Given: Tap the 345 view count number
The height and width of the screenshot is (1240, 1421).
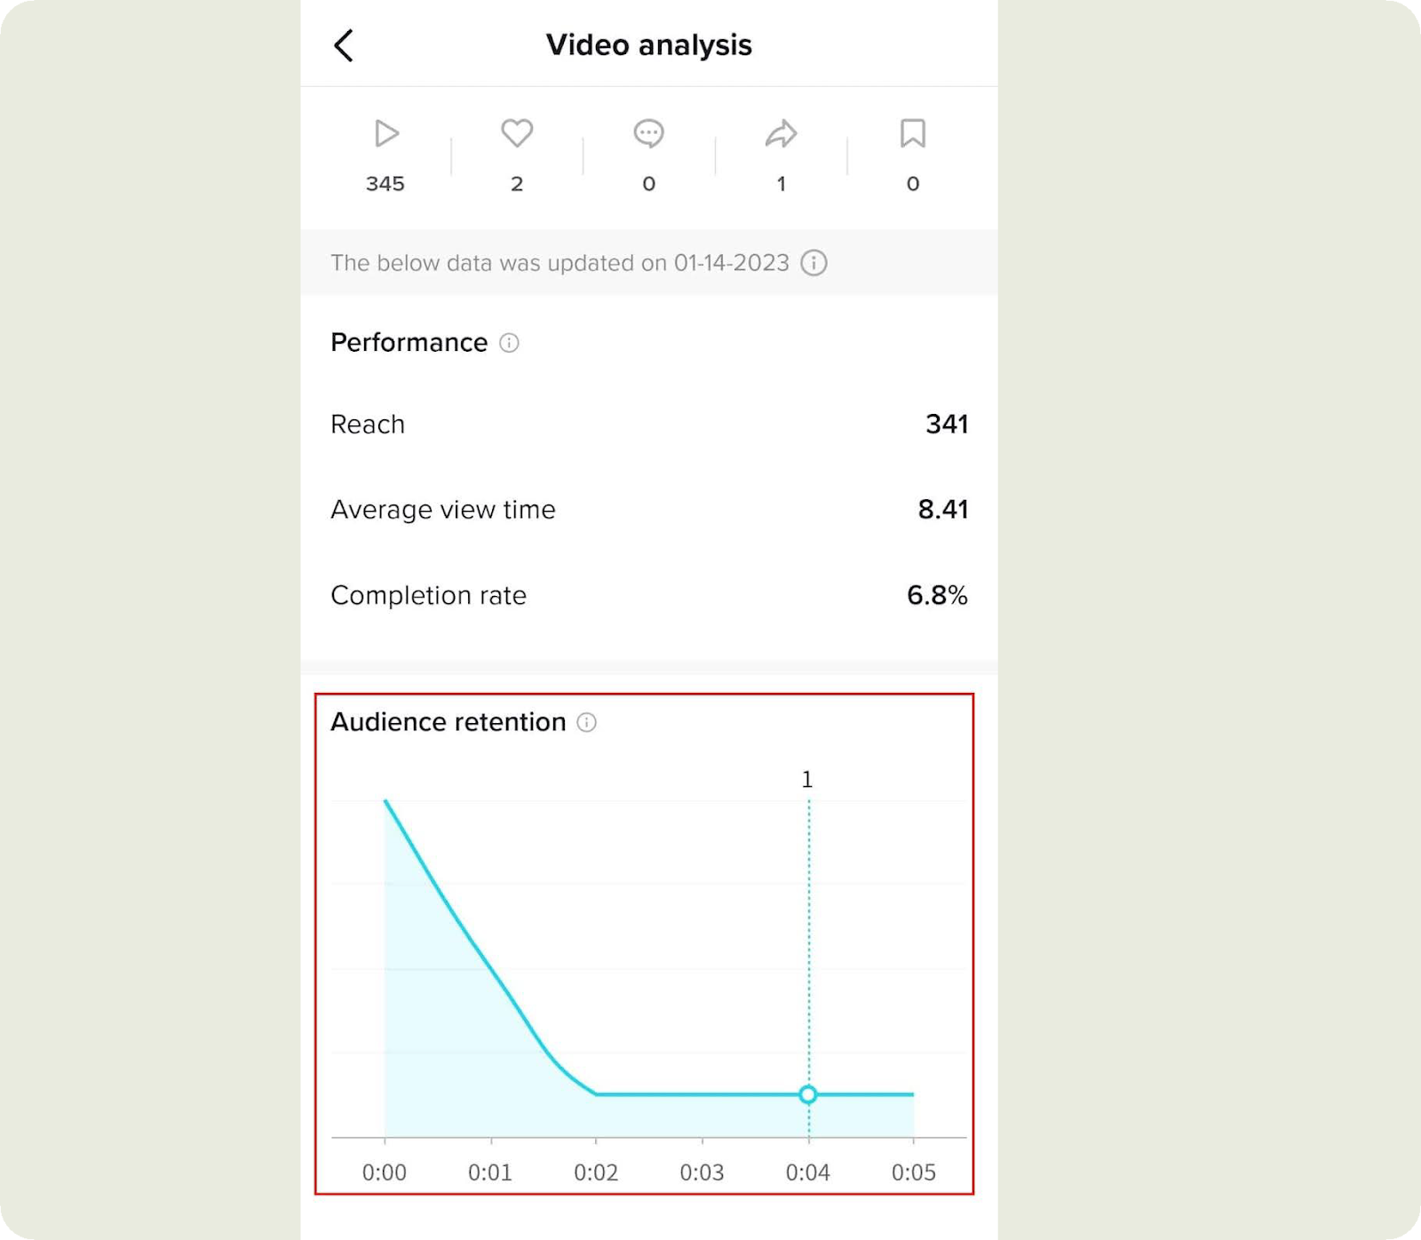Looking at the screenshot, I should click(385, 184).
